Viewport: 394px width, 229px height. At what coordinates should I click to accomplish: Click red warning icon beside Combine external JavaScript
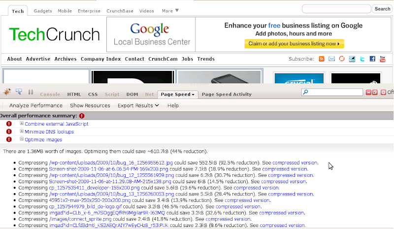[9, 124]
